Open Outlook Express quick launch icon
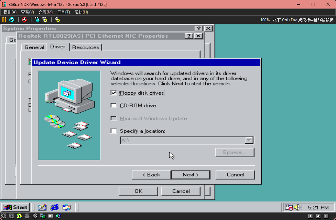 66,207
